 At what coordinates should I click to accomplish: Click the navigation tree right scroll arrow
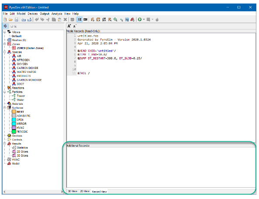point(62,192)
